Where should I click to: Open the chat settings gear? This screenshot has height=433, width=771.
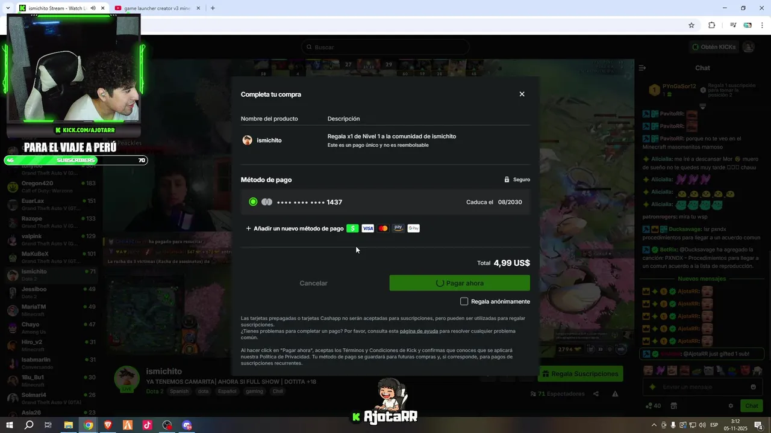pyautogui.click(x=731, y=406)
